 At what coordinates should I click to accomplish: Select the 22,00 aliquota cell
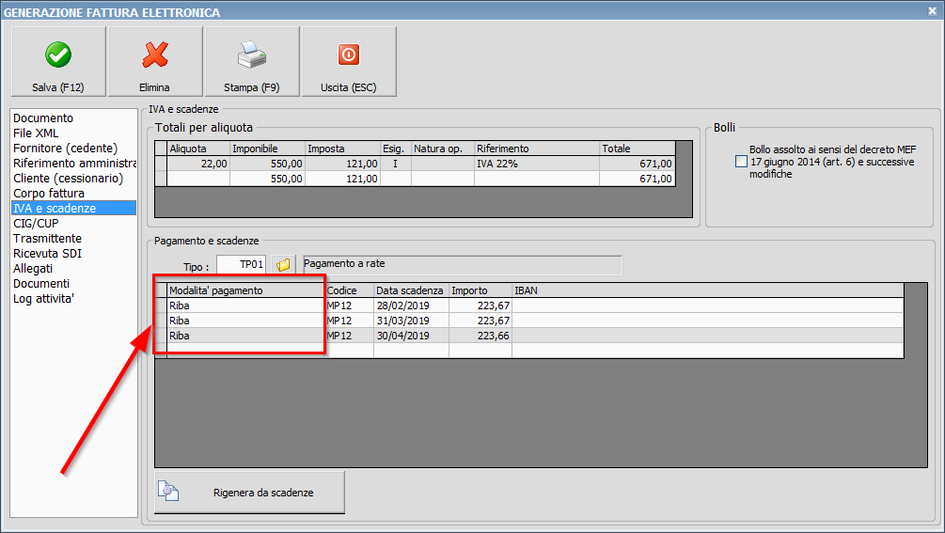(198, 164)
